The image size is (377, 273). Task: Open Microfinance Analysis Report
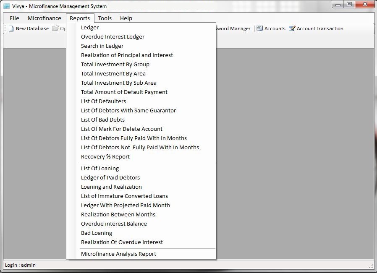118,254
